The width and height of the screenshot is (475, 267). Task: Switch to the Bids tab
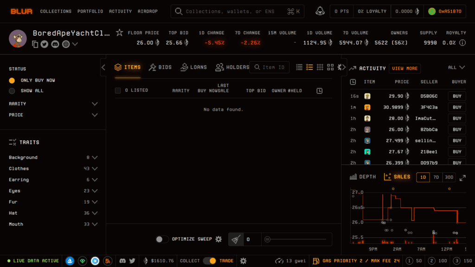coord(160,67)
